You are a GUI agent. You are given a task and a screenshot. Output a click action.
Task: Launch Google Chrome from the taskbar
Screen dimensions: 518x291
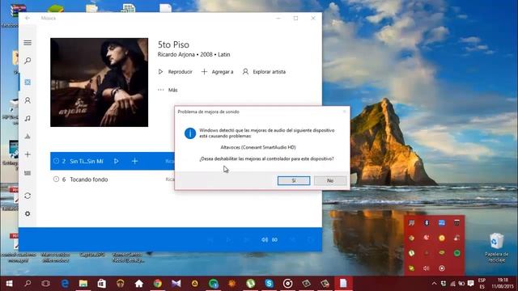click(158, 284)
